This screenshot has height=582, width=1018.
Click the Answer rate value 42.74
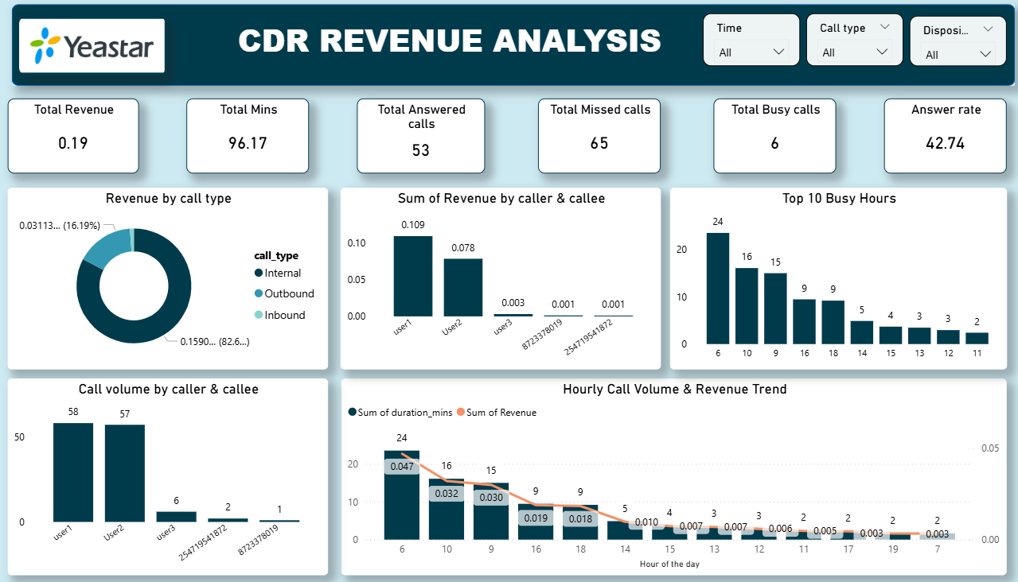(946, 143)
